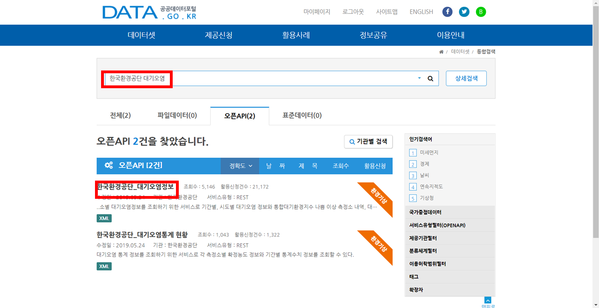Sort results by 활용신청
599x308 pixels.
click(x=375, y=166)
